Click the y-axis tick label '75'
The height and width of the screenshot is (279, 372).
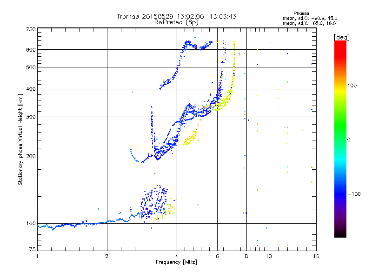click(33, 249)
